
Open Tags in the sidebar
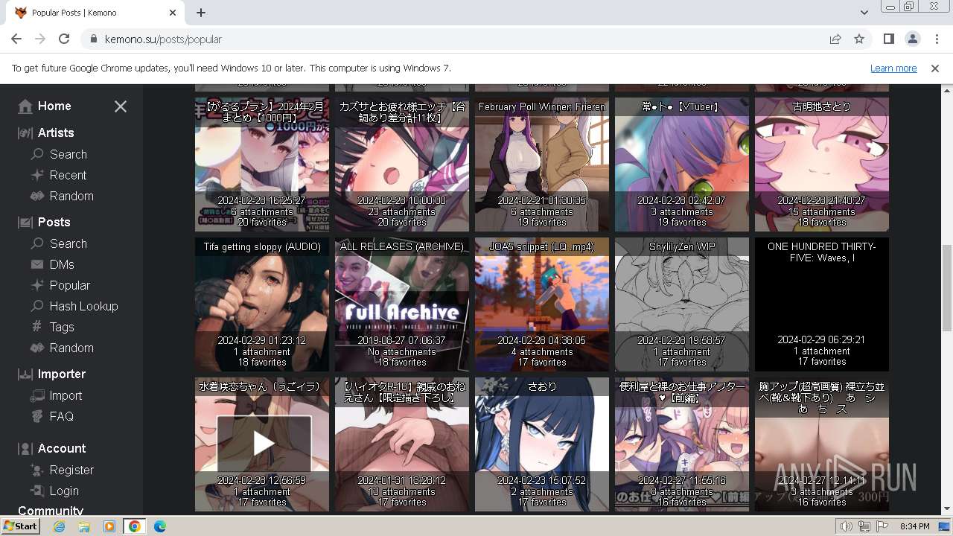(52, 327)
